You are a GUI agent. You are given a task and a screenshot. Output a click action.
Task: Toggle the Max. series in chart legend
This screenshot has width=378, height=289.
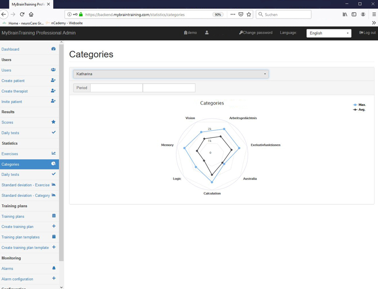click(x=359, y=105)
